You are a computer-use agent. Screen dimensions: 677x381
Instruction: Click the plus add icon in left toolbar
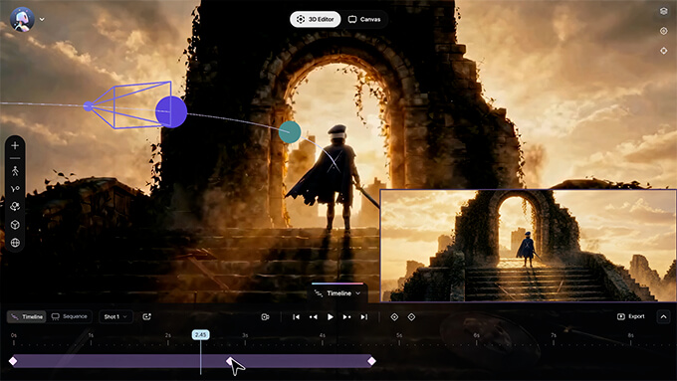[15, 146]
